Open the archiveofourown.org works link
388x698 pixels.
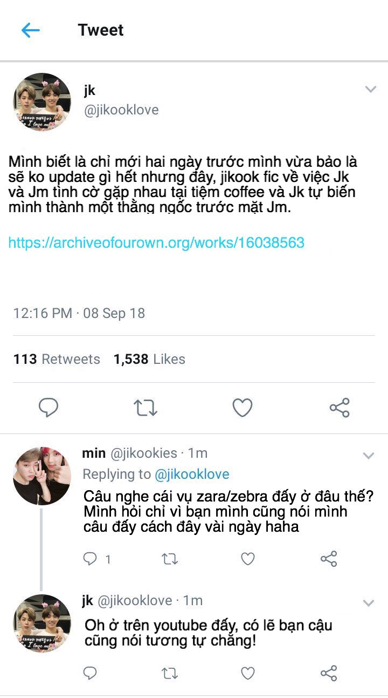coord(156,242)
